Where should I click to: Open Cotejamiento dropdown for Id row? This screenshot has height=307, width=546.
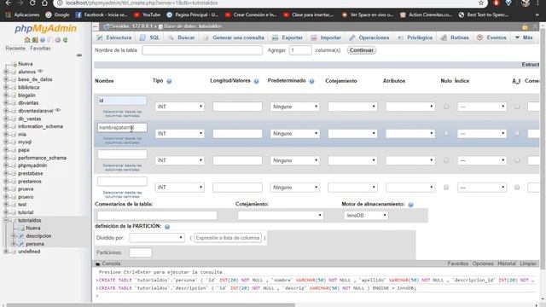(352, 107)
